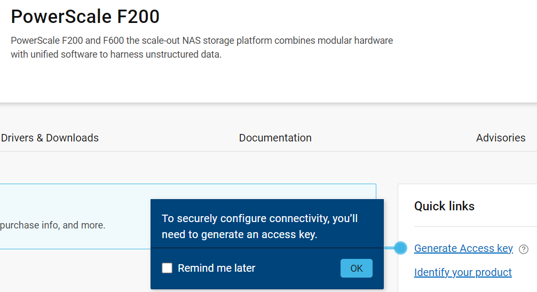This screenshot has height=292, width=537.
Task: Click the "purchase info, and more" banner text
Action: pyautogui.click(x=52, y=225)
